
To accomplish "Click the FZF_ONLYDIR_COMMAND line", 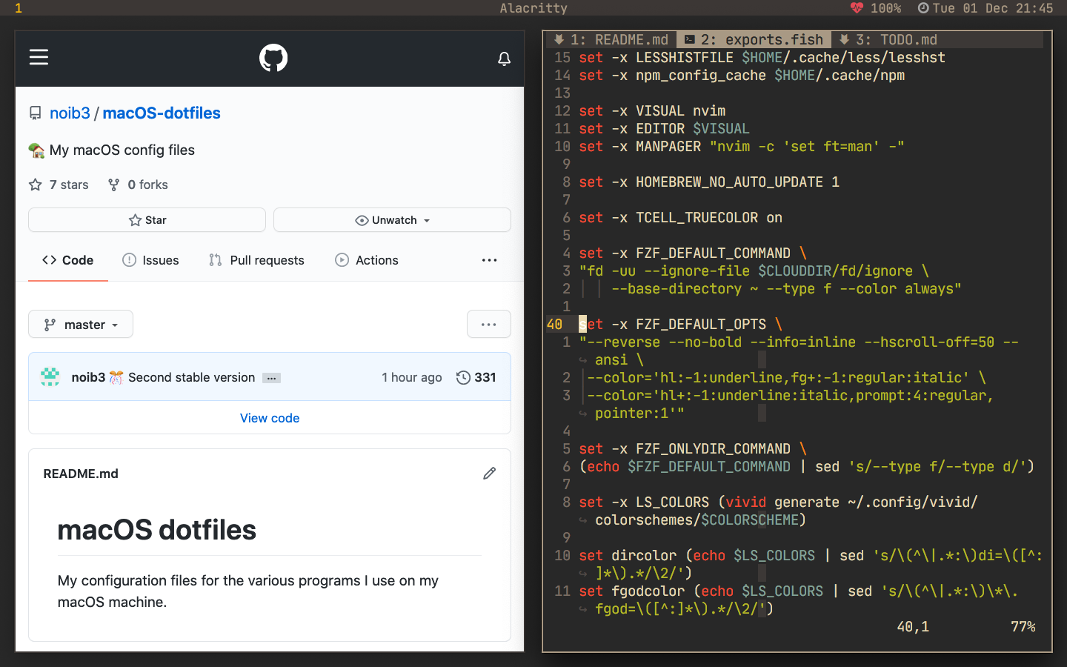I will point(693,449).
